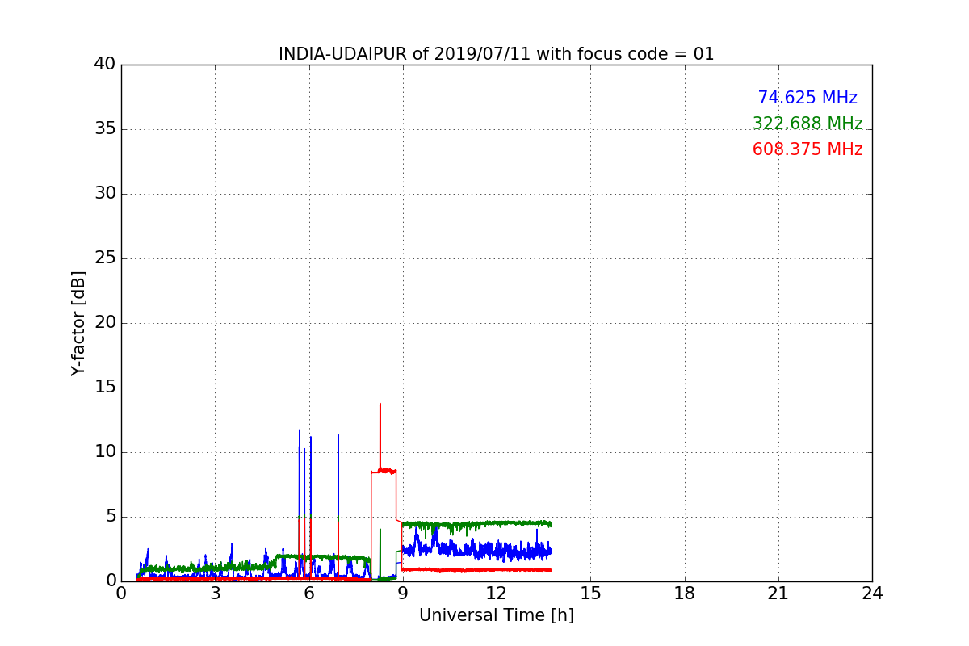The image size is (969, 646).
Task: Click x-axis tick label 12
Action: tap(496, 594)
